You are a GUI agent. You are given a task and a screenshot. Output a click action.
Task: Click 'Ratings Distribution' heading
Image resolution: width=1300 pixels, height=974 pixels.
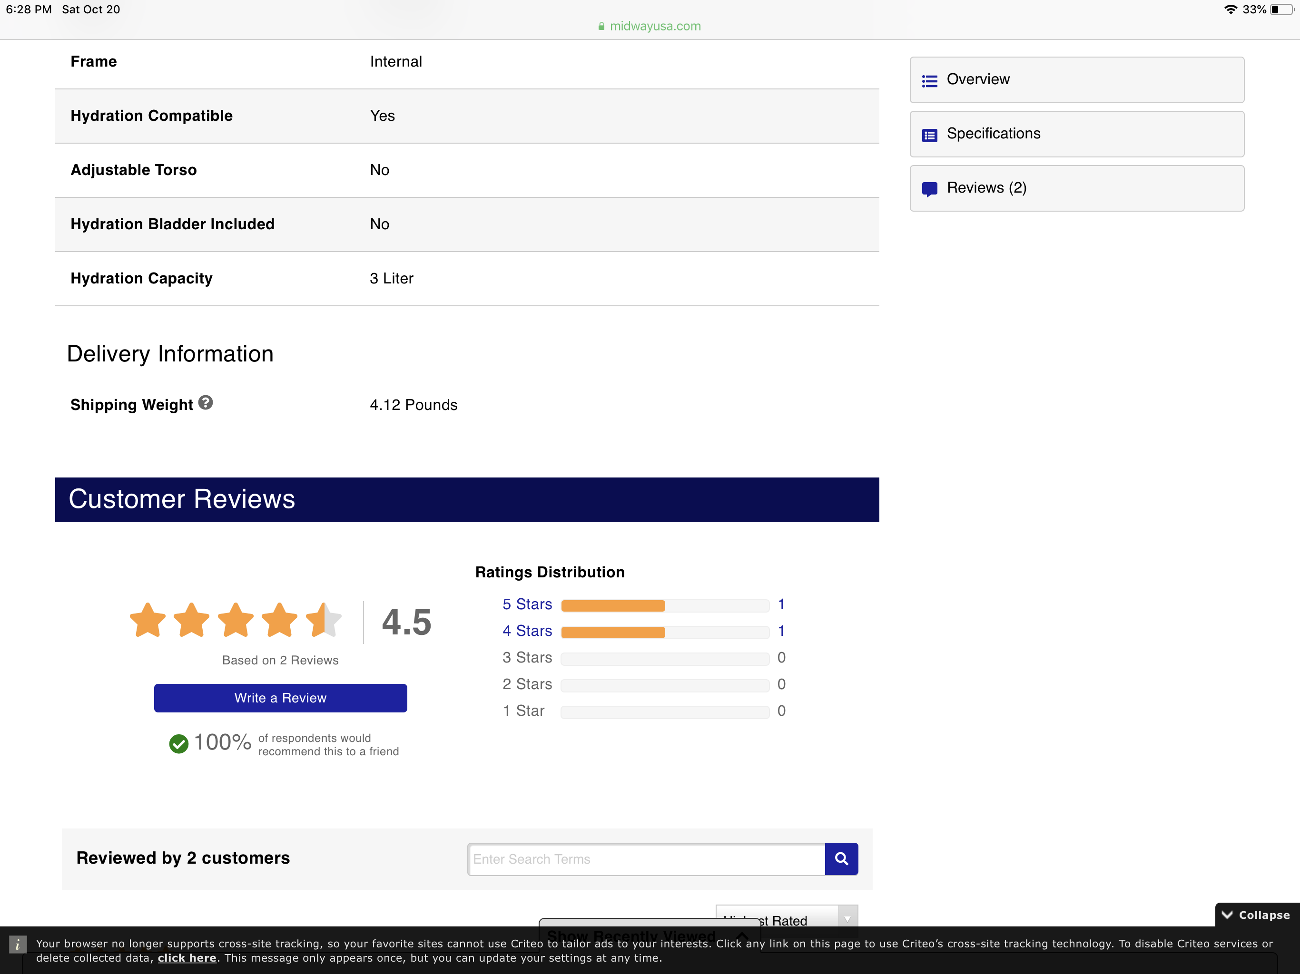(x=550, y=572)
